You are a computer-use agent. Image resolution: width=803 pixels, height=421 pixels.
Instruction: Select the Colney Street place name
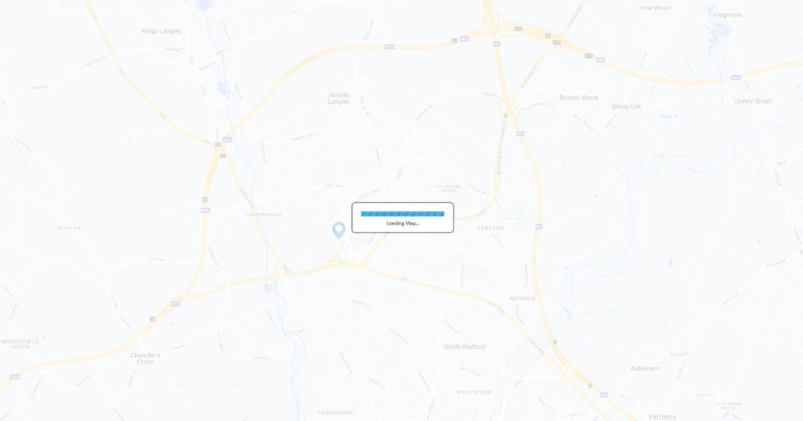[752, 102]
